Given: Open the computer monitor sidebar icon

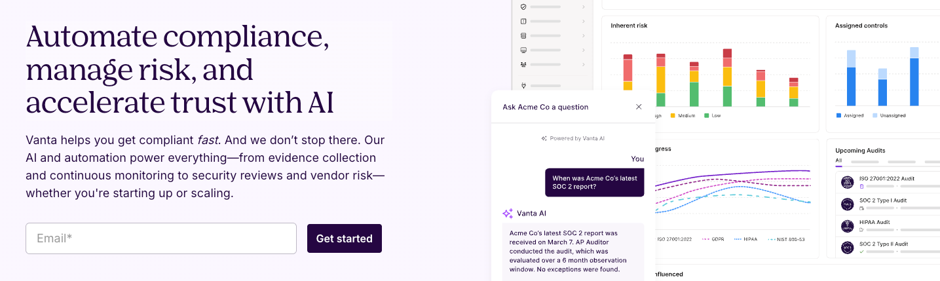Looking at the screenshot, I should tap(523, 50).
